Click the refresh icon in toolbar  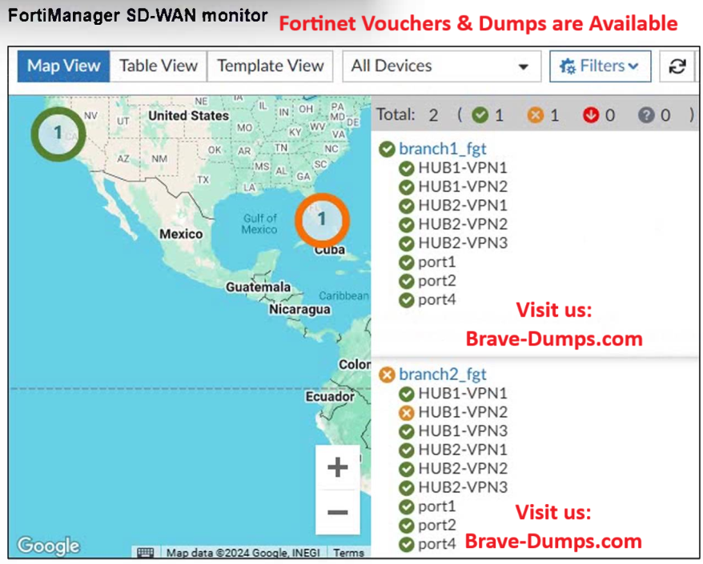[677, 66]
